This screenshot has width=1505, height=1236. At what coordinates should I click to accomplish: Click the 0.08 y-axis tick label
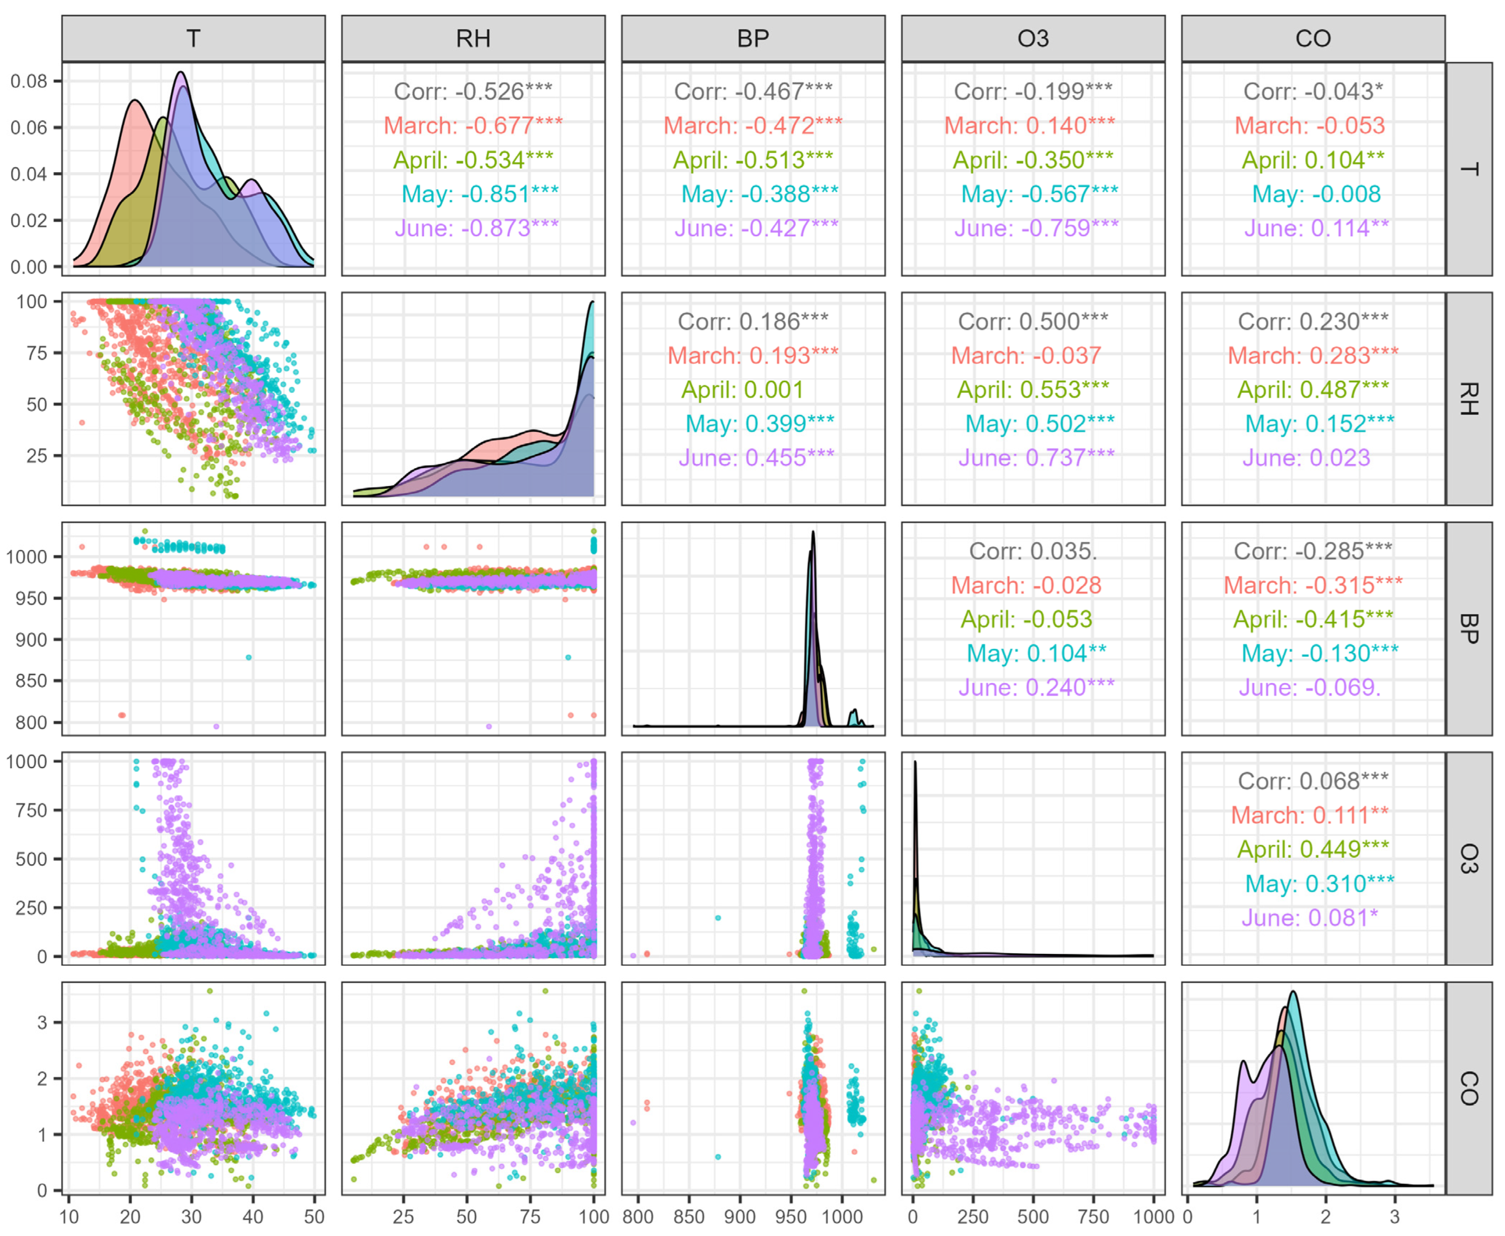point(29,81)
